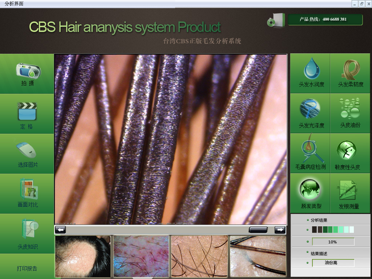Go to next thumbnails with right arrow
The image size is (372, 279).
click(x=280, y=230)
